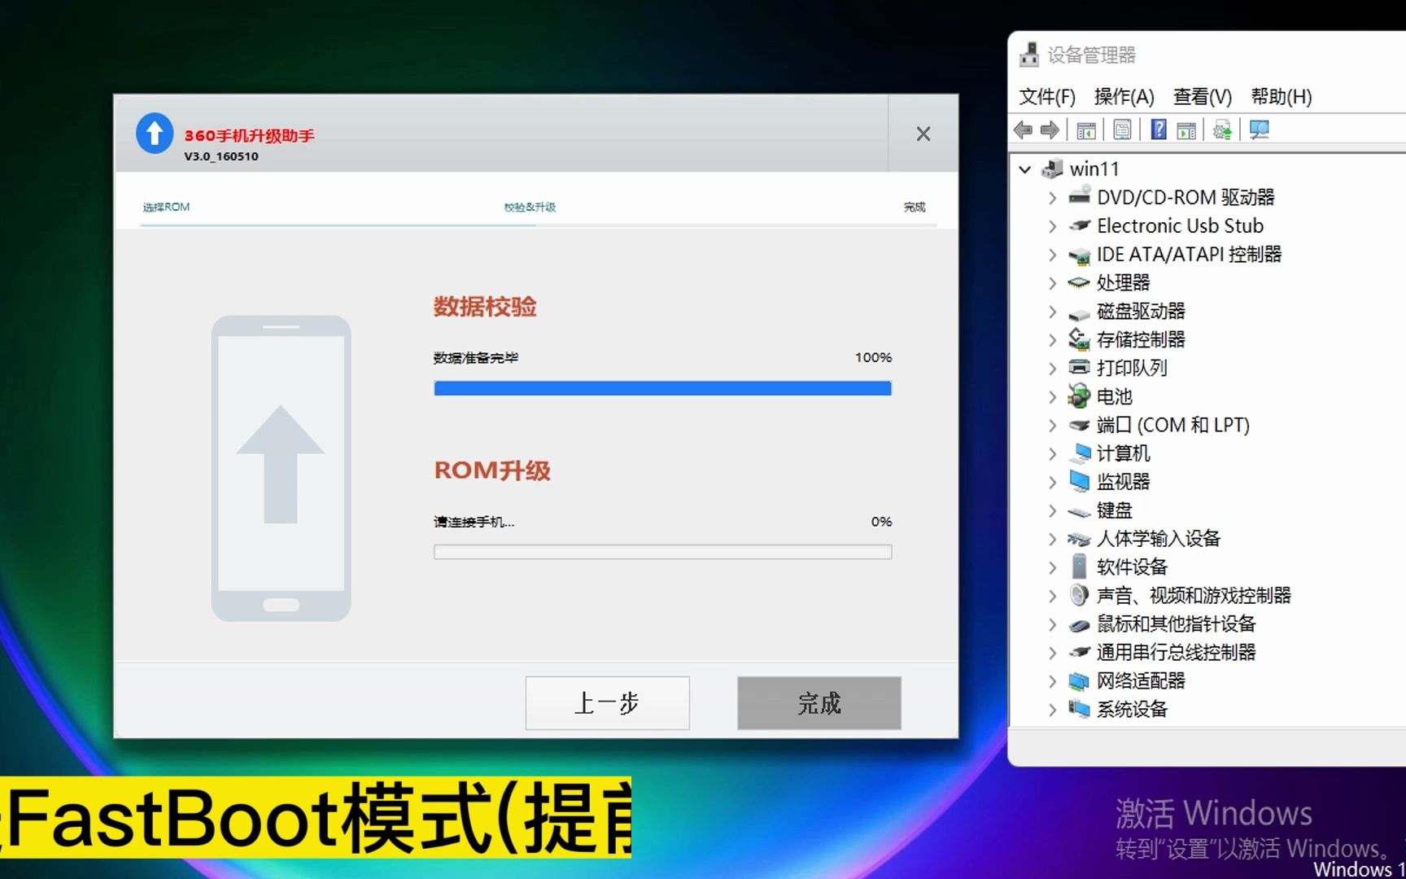Close the 360手机升级助手 window
The height and width of the screenshot is (879, 1406).
924,133
